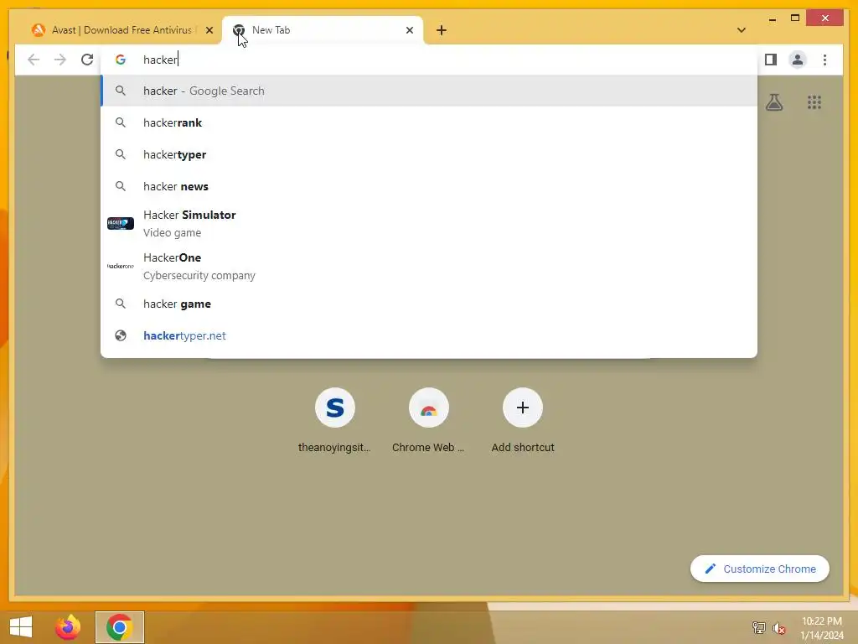Click the muted volume tray icon

pyautogui.click(x=779, y=628)
